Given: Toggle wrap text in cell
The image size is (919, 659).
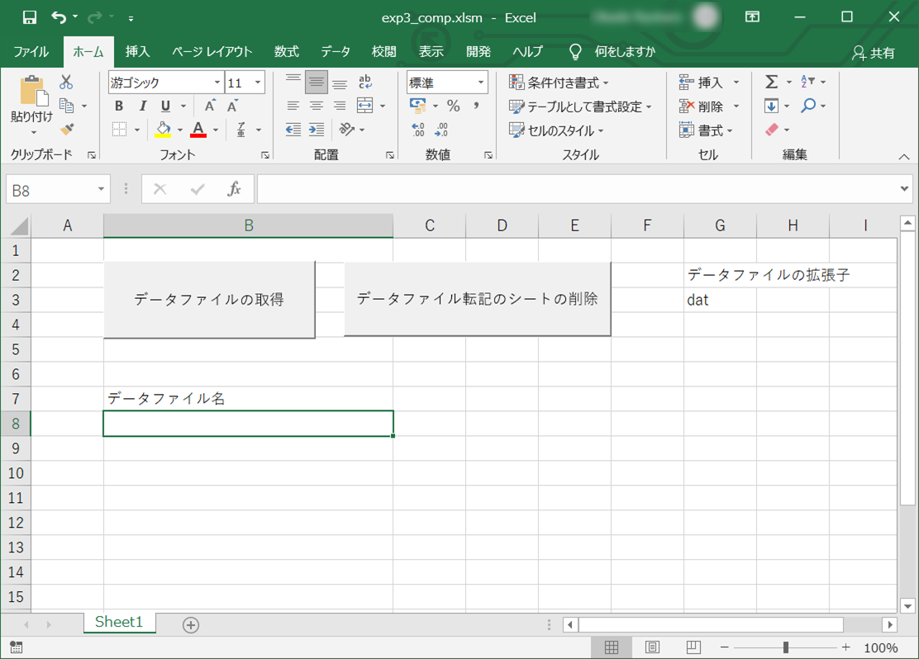Looking at the screenshot, I should (x=364, y=82).
